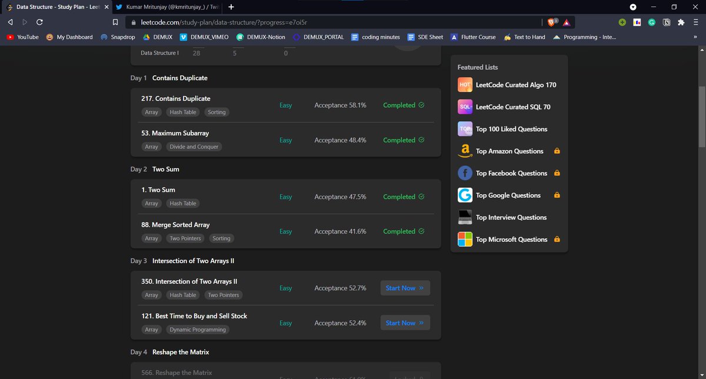Open the Flutter Course bookmark
This screenshot has width=706, height=379.
pyautogui.click(x=473, y=37)
